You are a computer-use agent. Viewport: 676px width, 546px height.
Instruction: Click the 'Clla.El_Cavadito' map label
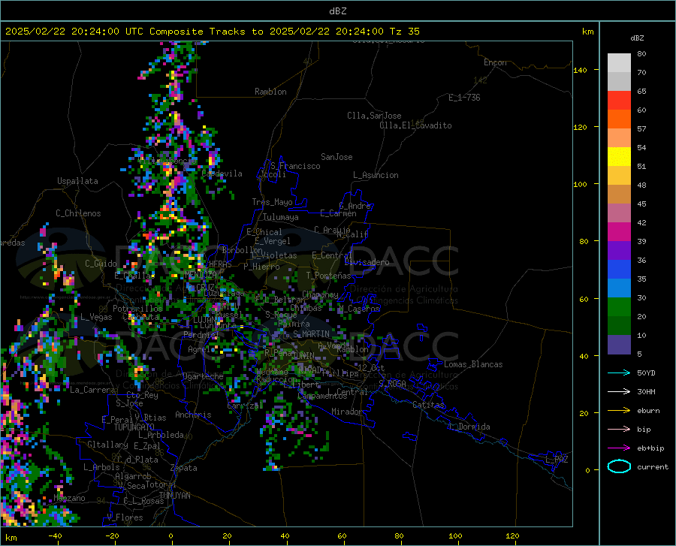415,125
